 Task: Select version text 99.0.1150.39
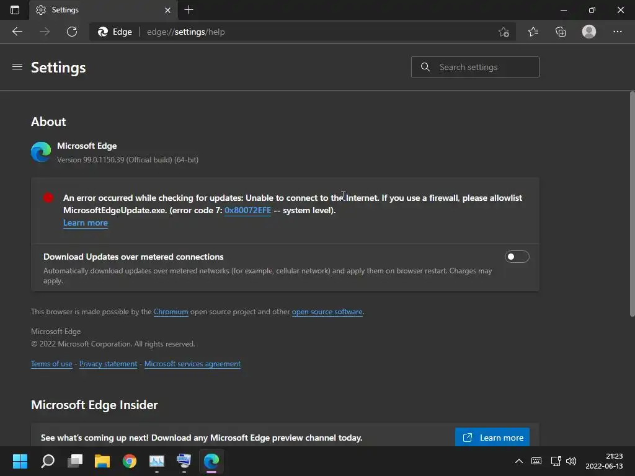[104, 160]
